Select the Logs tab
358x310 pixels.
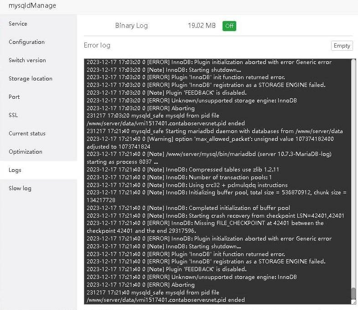(x=15, y=170)
